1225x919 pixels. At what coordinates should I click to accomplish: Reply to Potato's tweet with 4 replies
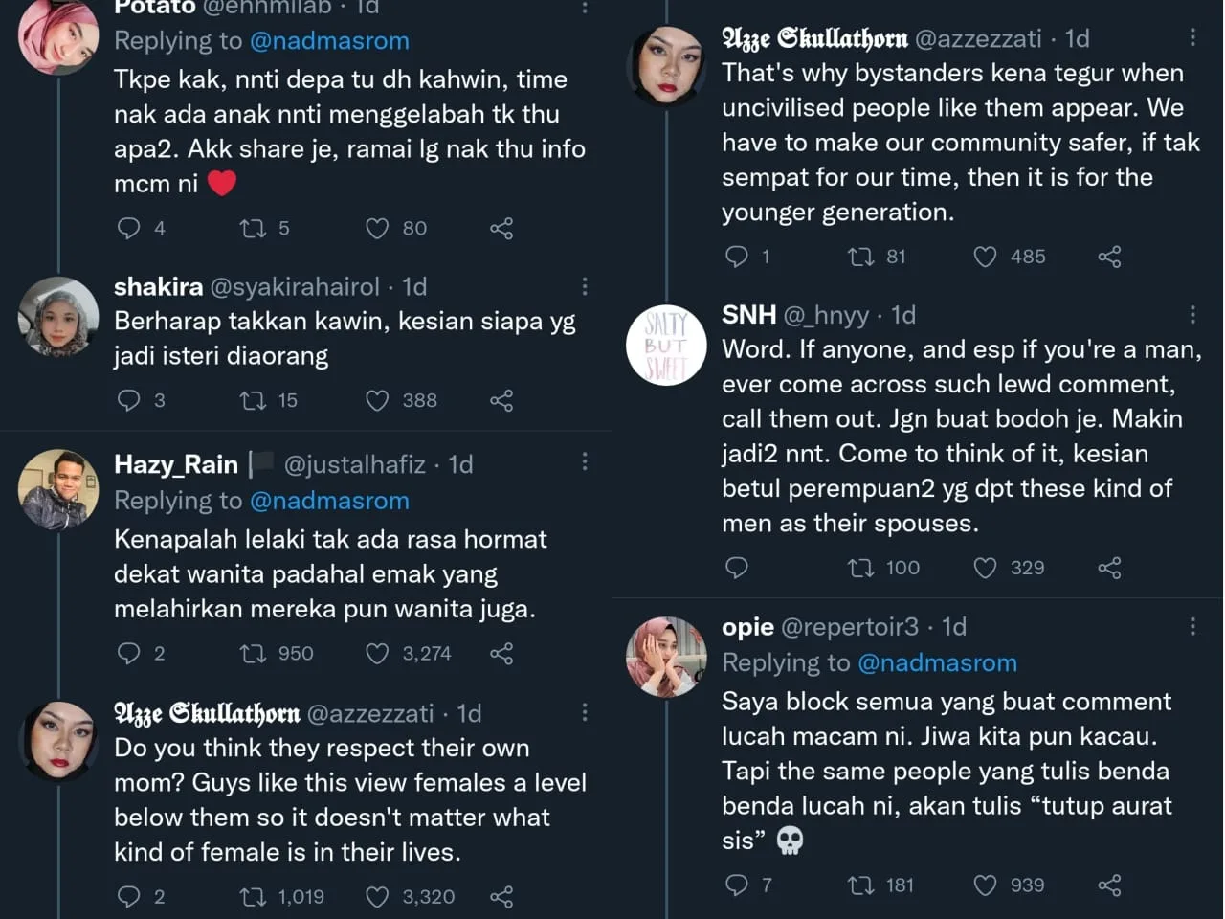tap(128, 228)
